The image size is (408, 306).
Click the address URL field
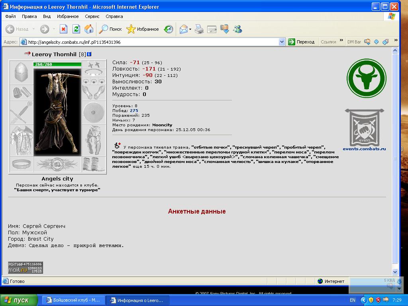151,42
